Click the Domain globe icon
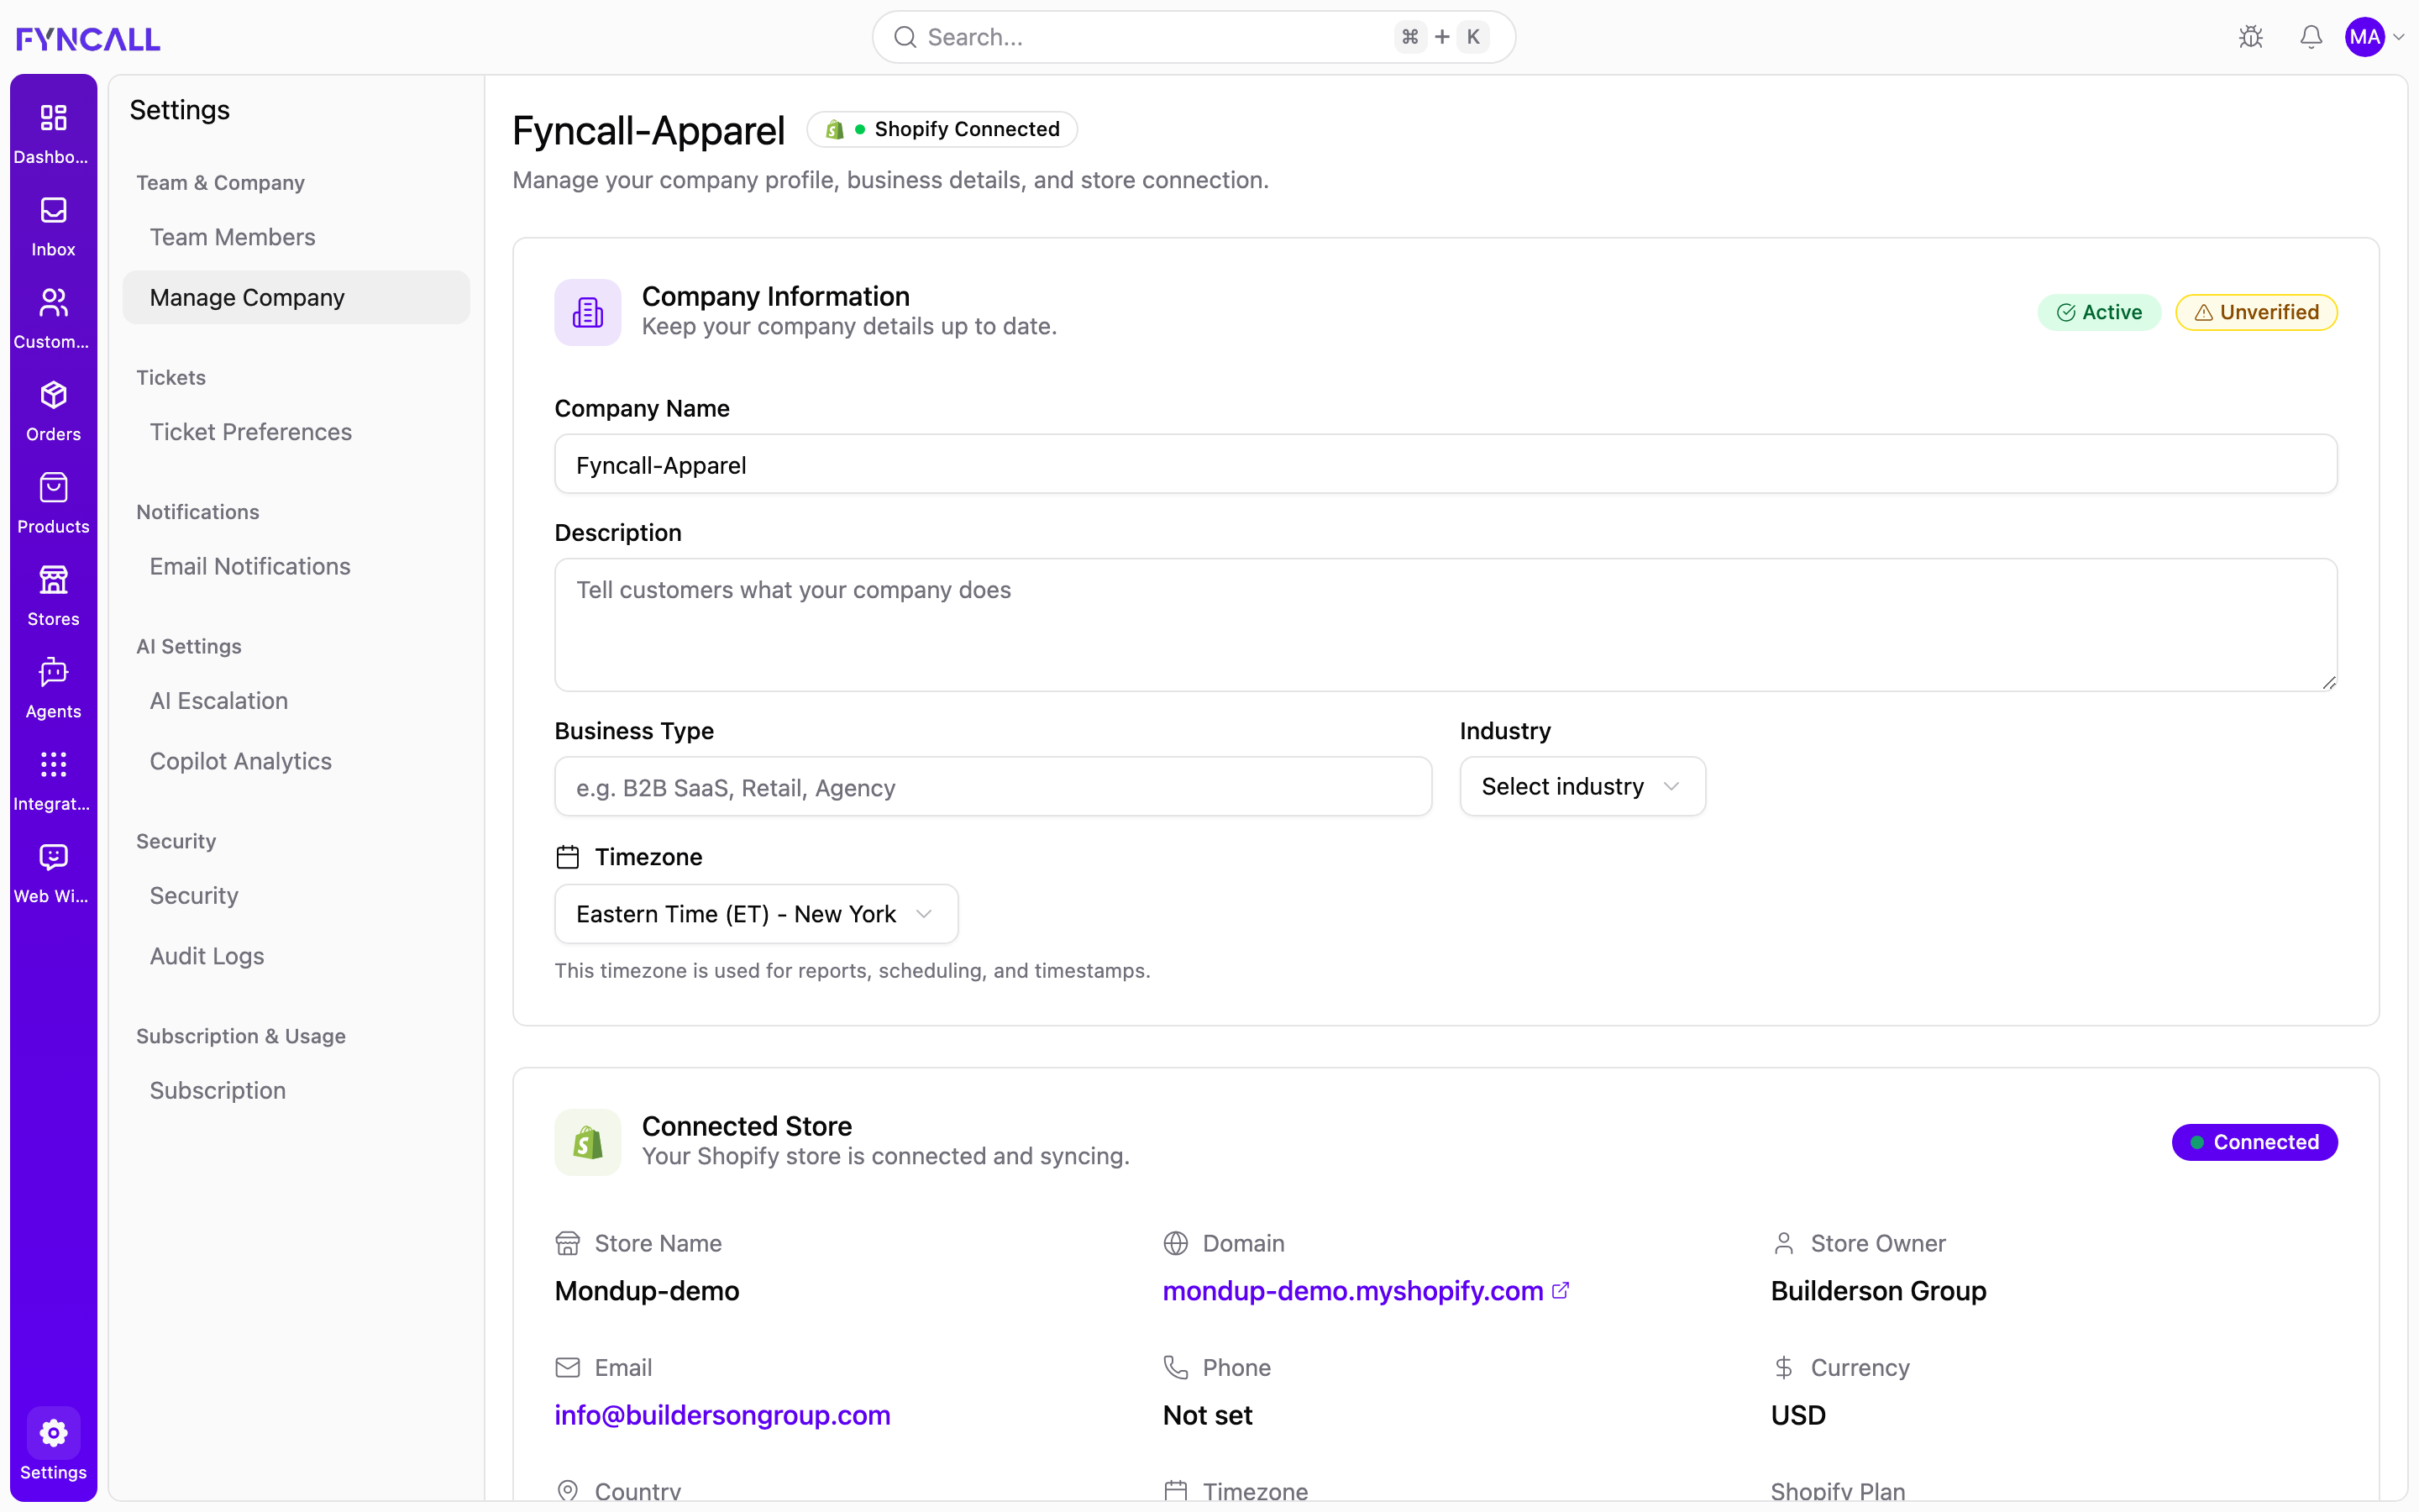Viewport: 2419px width, 1512px height. pos(1176,1243)
